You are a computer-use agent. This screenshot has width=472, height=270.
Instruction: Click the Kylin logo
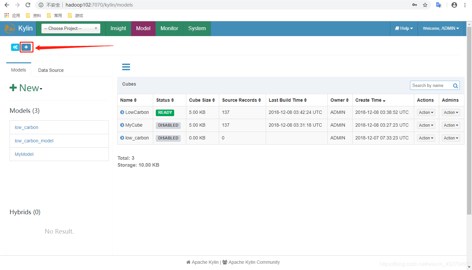click(x=18, y=29)
